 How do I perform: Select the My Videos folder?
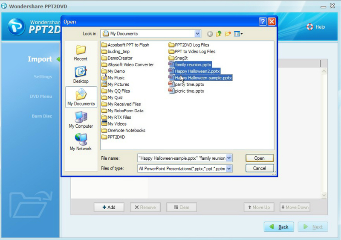point(114,124)
